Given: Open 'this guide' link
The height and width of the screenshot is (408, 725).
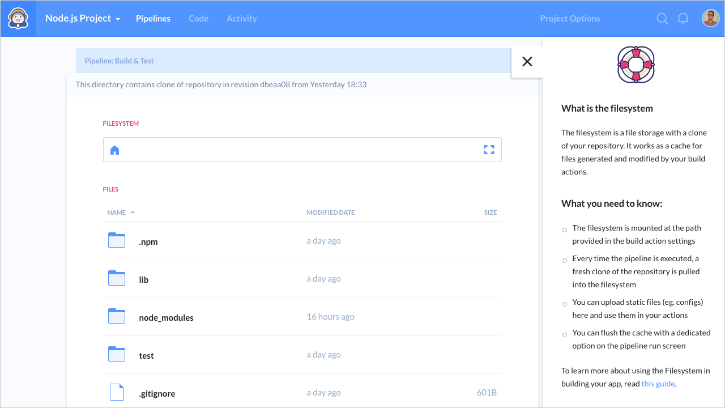Looking at the screenshot, I should coord(658,384).
